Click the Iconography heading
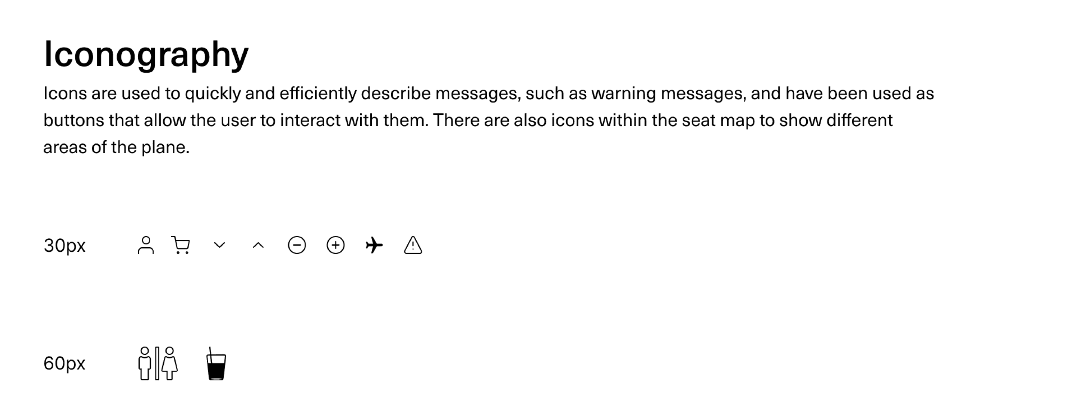The image size is (1077, 409). click(146, 55)
